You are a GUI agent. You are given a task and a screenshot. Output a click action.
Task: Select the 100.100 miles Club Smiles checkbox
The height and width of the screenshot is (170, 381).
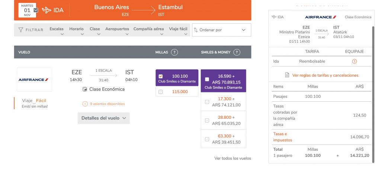coord(161,76)
